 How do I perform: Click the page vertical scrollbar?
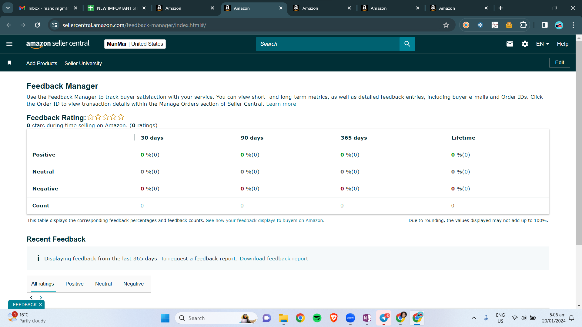(x=579, y=143)
